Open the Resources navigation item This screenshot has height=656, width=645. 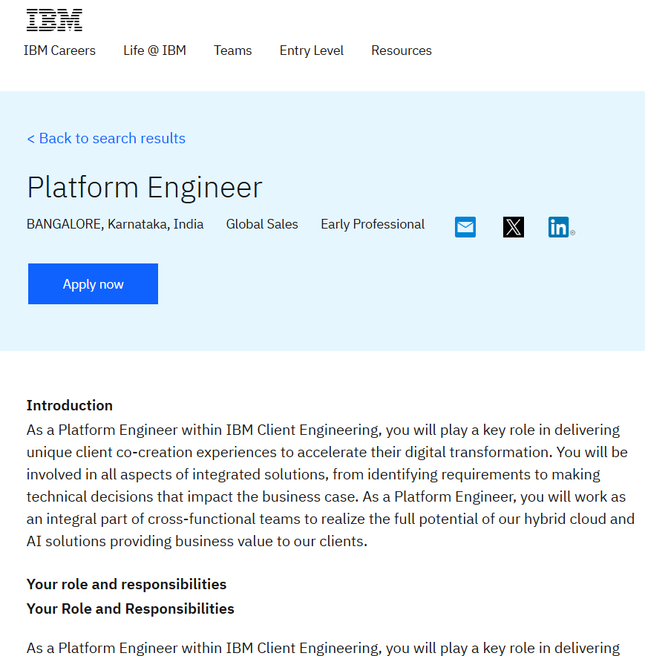click(x=402, y=50)
